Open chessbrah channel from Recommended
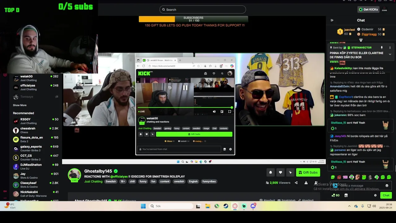This screenshot has width=396, height=223. tap(36, 130)
